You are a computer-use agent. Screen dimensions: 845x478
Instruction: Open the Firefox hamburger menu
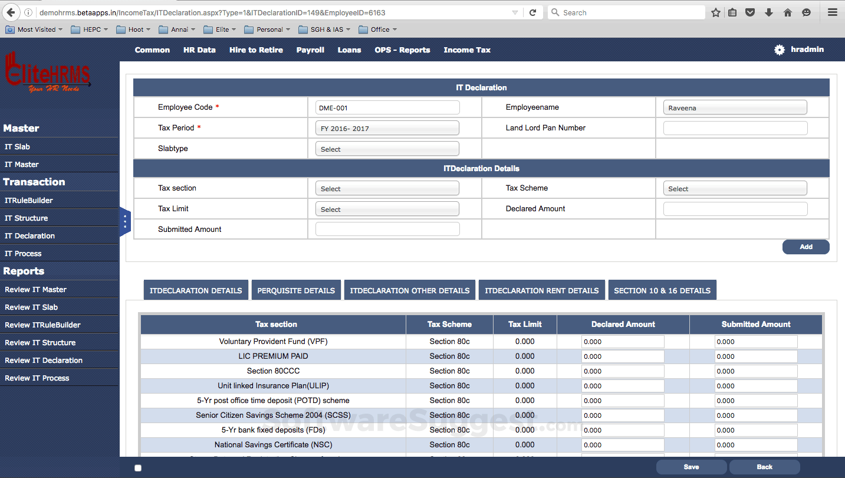[x=832, y=12]
